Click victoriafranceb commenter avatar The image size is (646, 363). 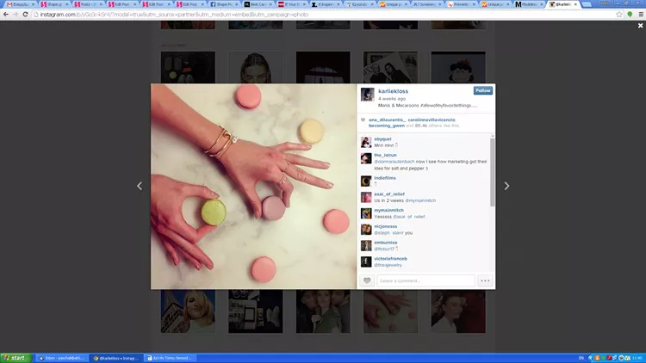tap(367, 261)
